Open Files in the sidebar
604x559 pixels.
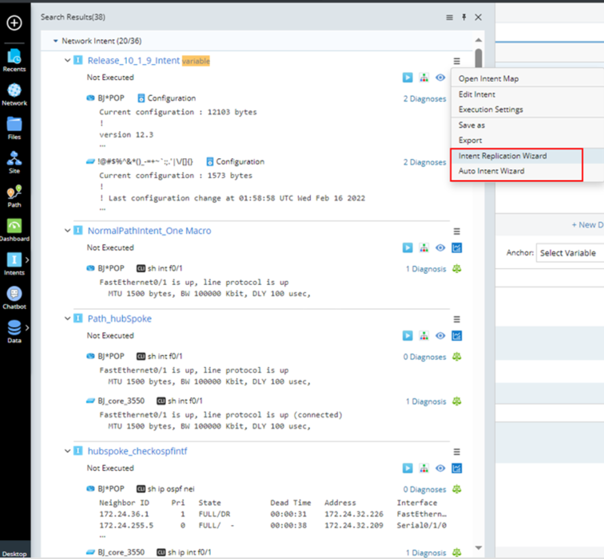tap(14, 129)
